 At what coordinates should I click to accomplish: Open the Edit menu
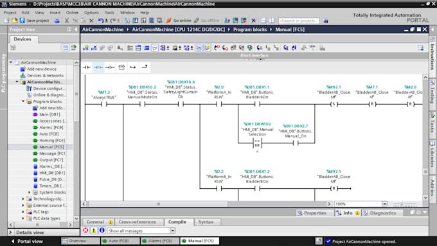26,13
